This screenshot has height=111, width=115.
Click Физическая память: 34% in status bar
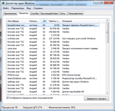pos(62,108)
